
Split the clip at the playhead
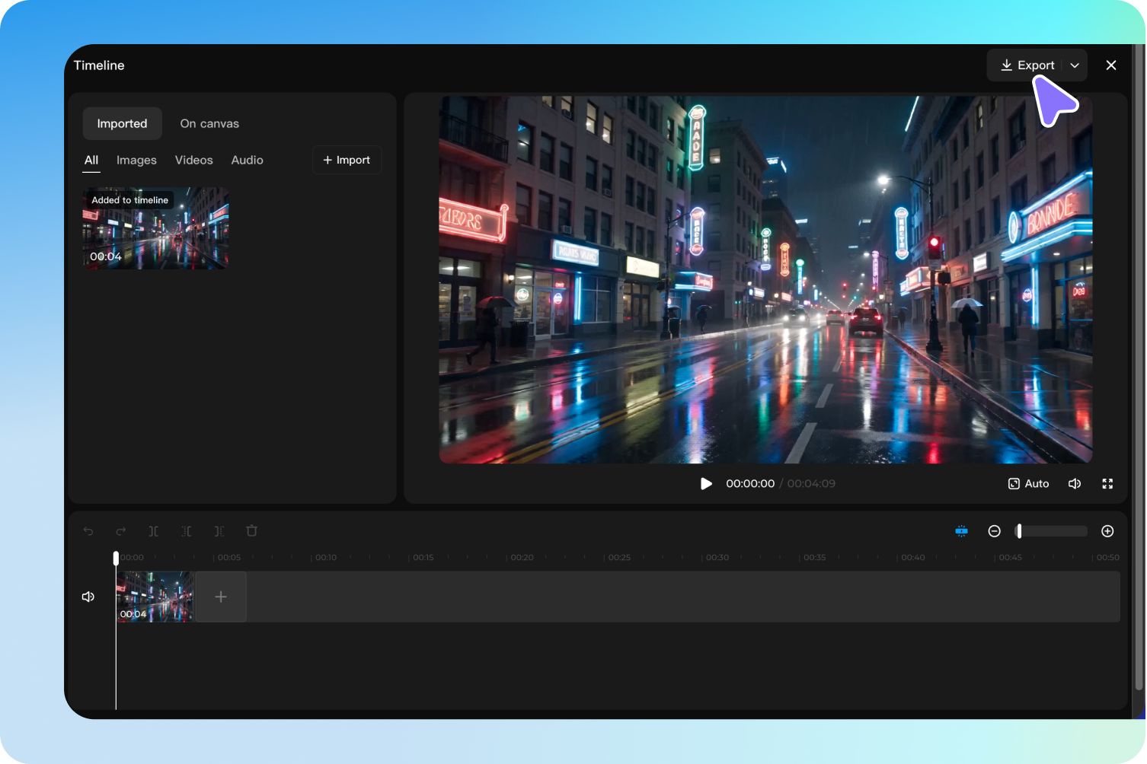(x=154, y=531)
